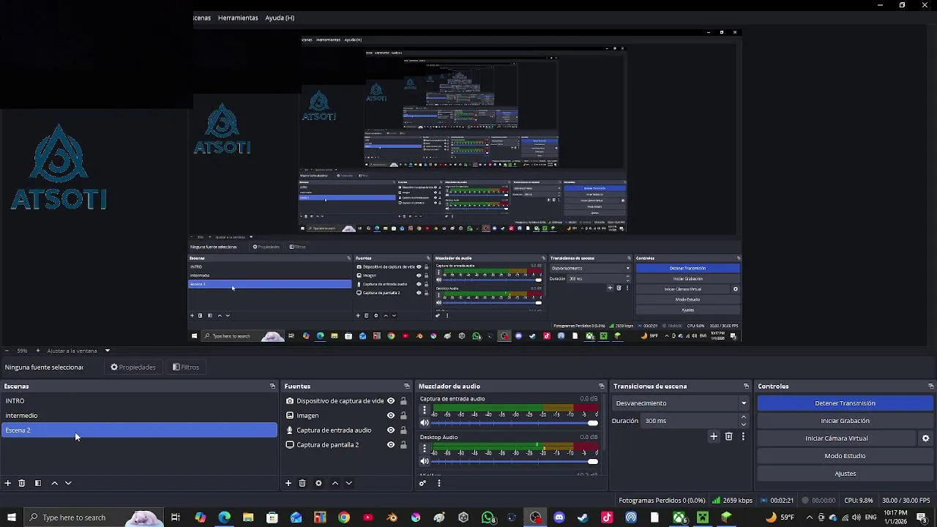Open advanced audio properties gears icon
Image resolution: width=937 pixels, height=527 pixels.
pos(422,483)
